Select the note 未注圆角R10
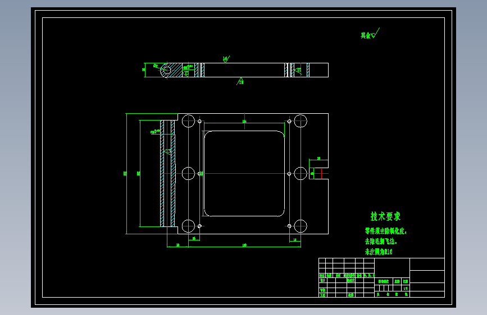Viewport: 487px width, 315px height. click(x=379, y=252)
